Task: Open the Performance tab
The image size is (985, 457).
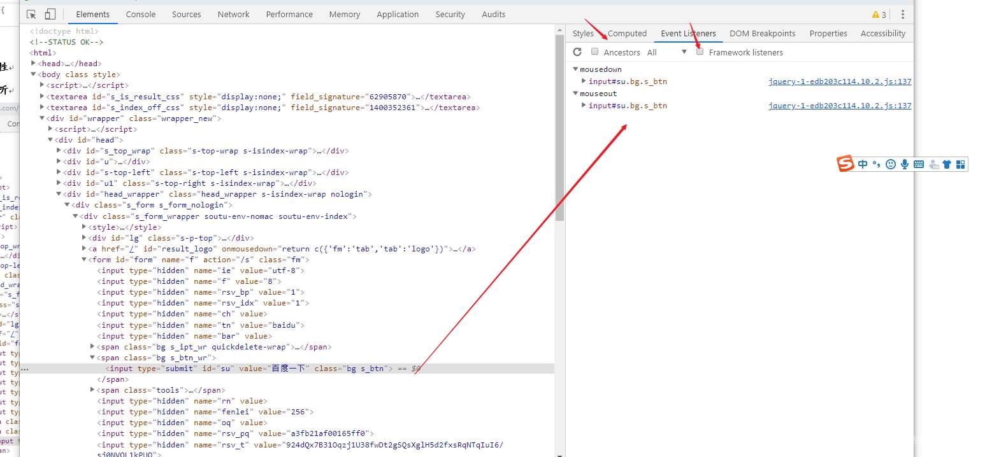Action: pyautogui.click(x=289, y=15)
